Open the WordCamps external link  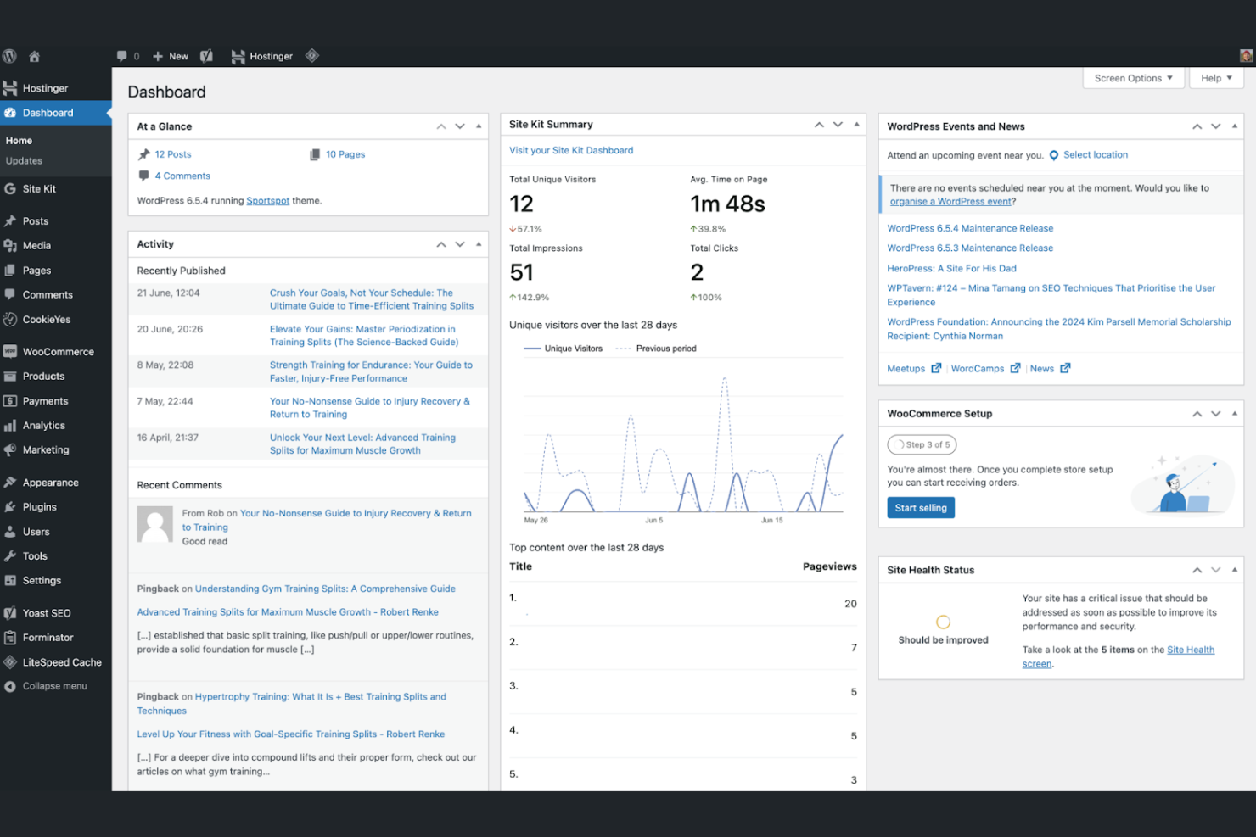985,369
